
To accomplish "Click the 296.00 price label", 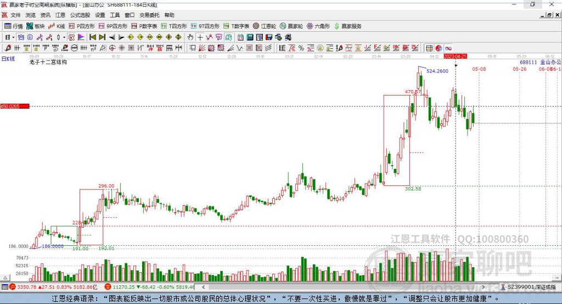I will click(x=106, y=185).
